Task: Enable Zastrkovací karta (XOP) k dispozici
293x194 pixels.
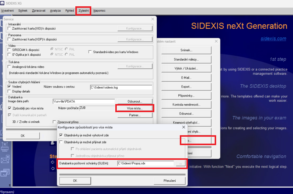Action: [9, 39]
